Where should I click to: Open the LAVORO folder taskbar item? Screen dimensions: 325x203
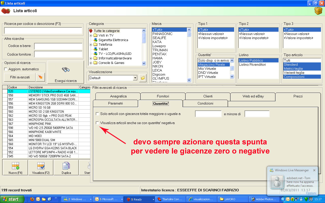tap(233, 199)
